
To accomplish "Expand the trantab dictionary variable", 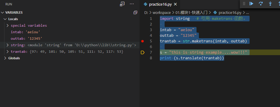I will coord(7,52).
